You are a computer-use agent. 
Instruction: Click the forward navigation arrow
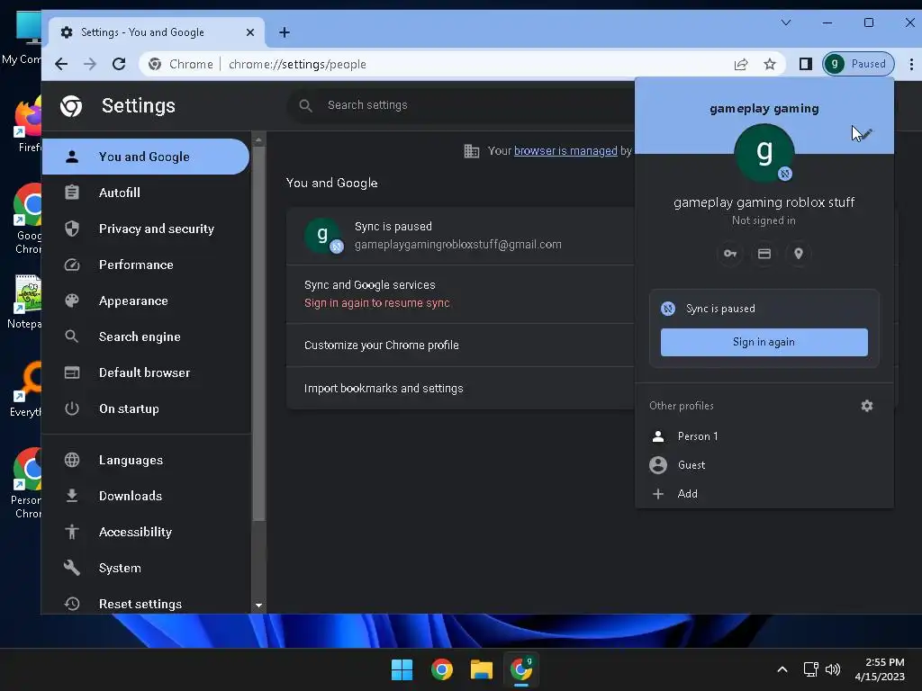pyautogui.click(x=90, y=64)
